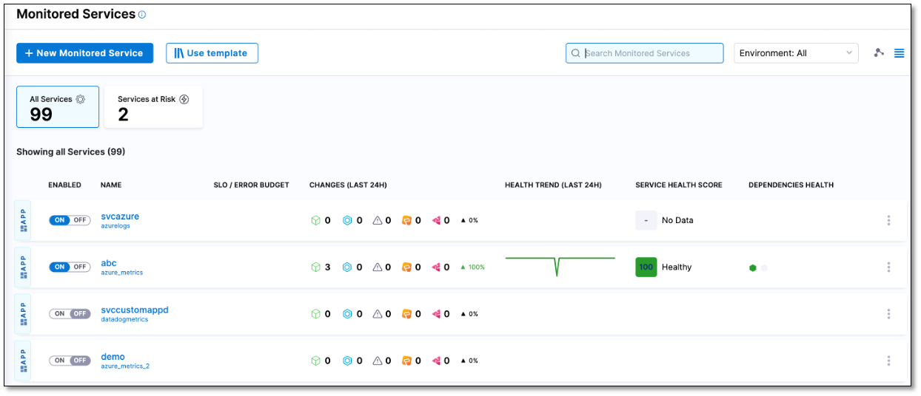Open the three-dot menu for demo row
This screenshot has height=396, width=921.
click(888, 361)
